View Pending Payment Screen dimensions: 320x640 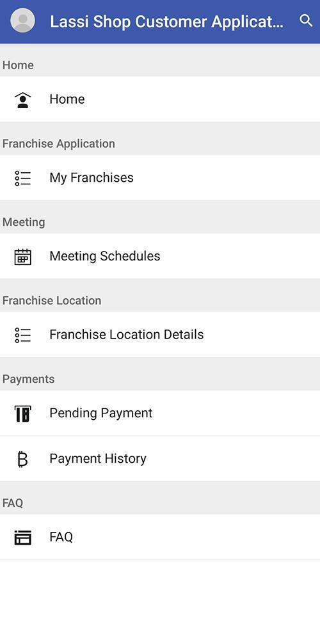(x=160, y=413)
